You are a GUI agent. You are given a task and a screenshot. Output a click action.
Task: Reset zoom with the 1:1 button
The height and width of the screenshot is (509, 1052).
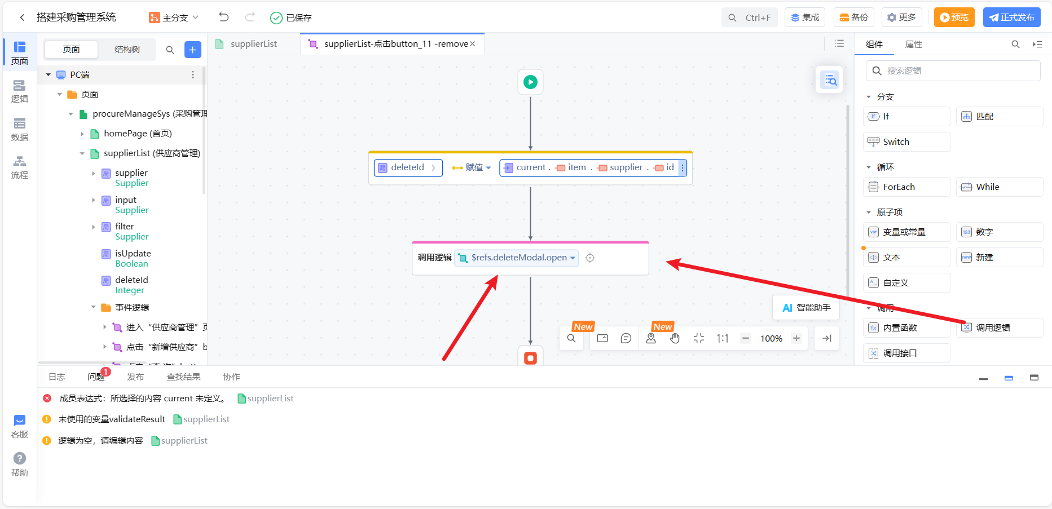[x=723, y=338]
